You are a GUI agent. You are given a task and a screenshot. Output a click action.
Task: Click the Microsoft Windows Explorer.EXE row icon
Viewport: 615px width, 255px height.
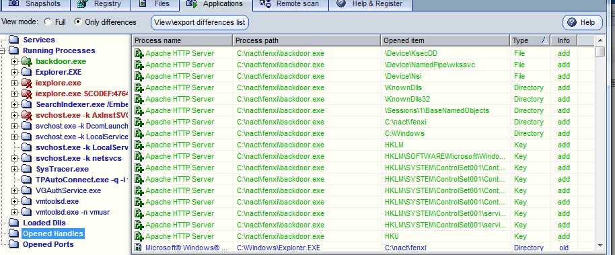(138, 248)
